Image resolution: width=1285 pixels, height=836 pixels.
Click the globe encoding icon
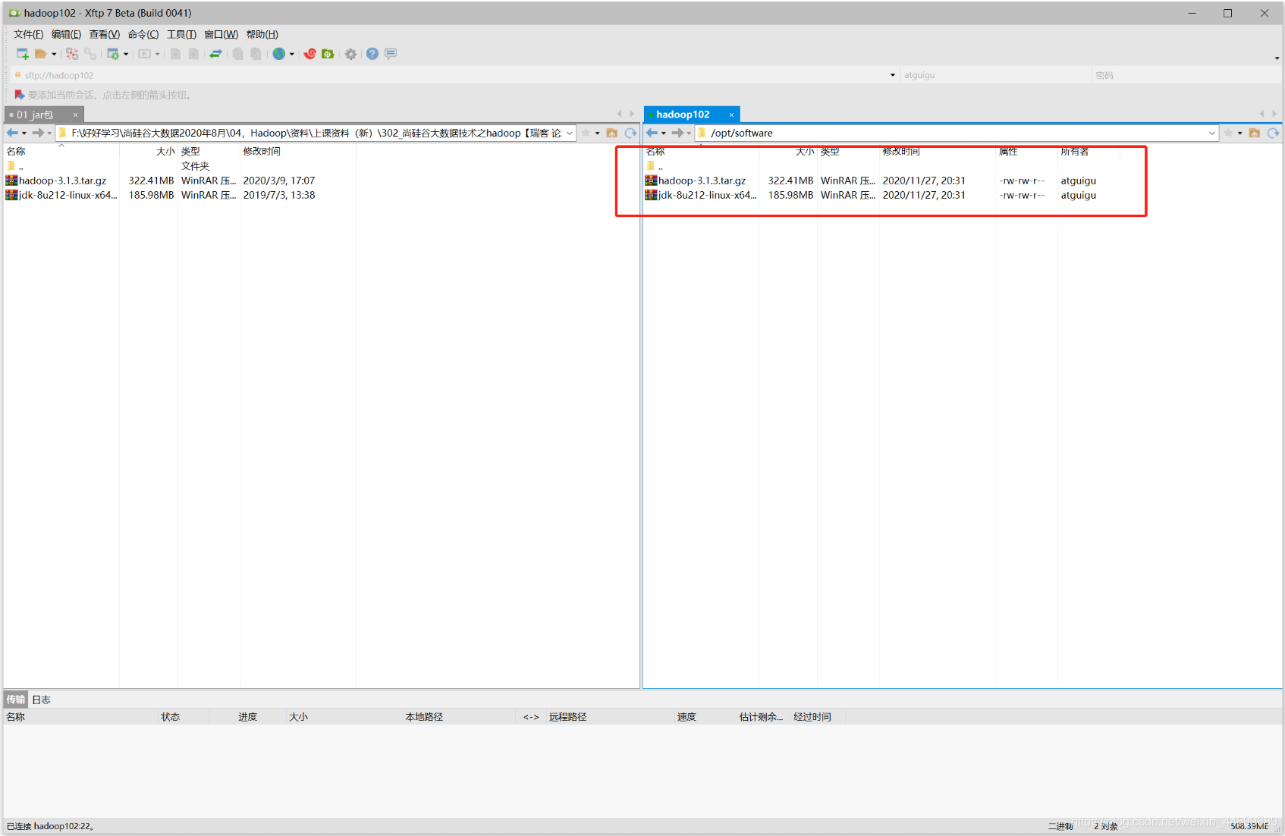pyautogui.click(x=279, y=54)
